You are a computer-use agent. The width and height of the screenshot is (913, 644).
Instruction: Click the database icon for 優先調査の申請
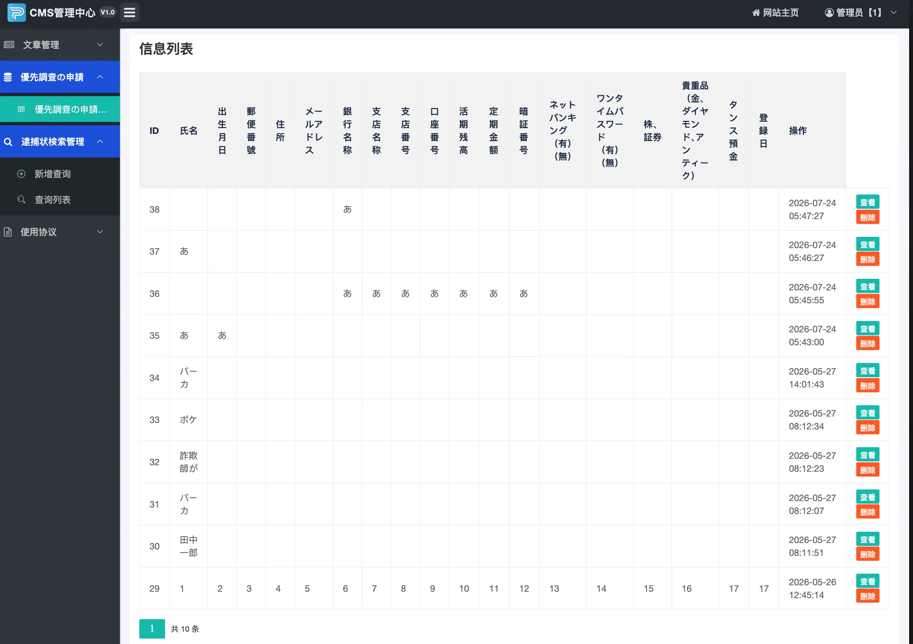[8, 77]
